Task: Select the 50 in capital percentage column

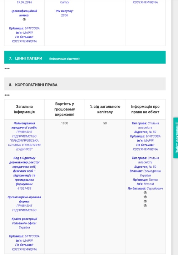Action: point(105,123)
